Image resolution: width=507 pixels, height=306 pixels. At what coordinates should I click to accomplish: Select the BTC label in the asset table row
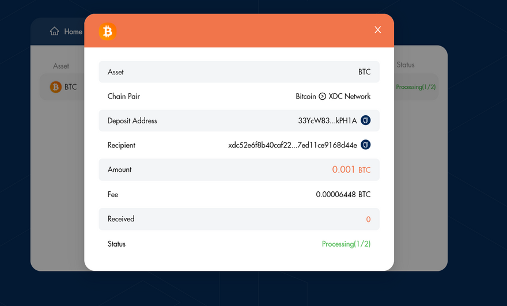70,87
